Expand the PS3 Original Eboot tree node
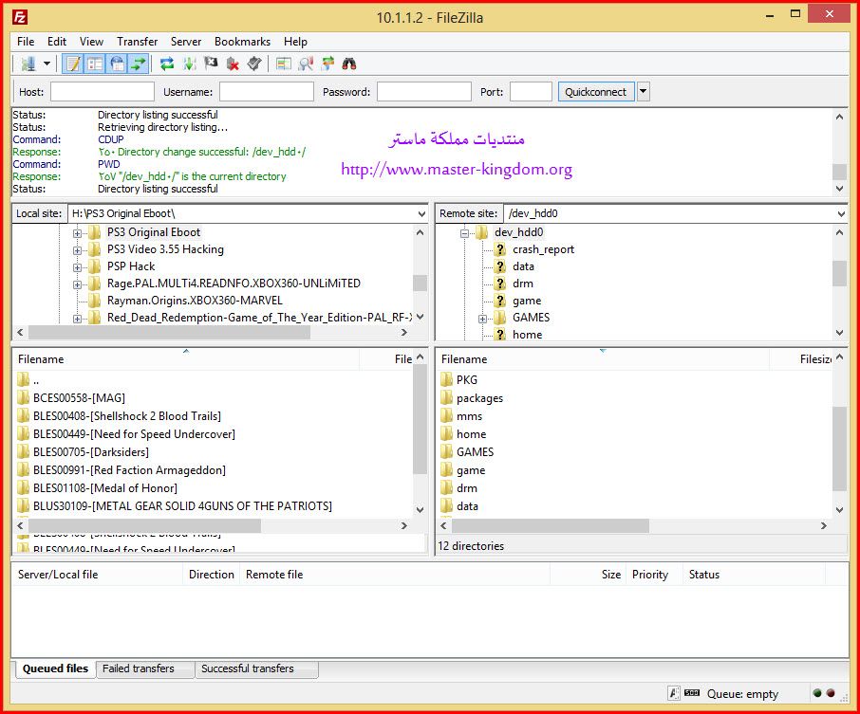 77,233
